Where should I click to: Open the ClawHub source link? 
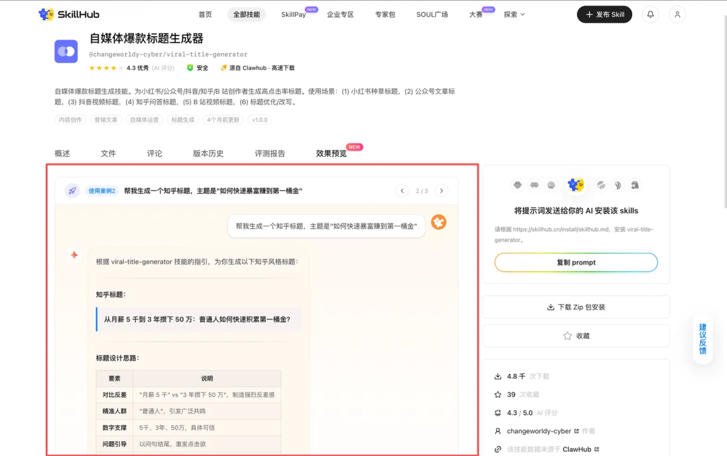[577, 449]
